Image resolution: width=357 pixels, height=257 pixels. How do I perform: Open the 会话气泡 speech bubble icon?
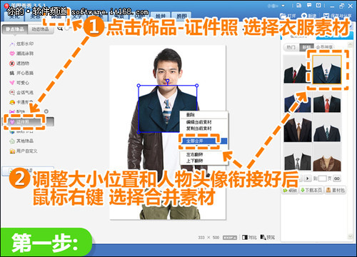[12, 92]
